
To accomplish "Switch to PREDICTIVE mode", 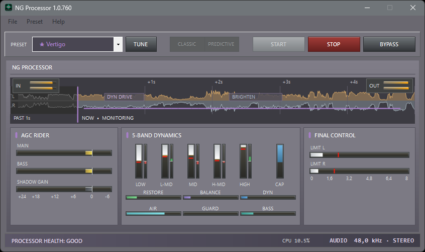I will coord(222,44).
